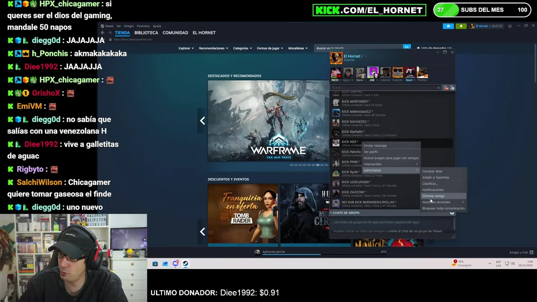This screenshot has height=302, width=537.
Task: Open 'Amigos y chat' at bottom right
Action: pos(521,253)
